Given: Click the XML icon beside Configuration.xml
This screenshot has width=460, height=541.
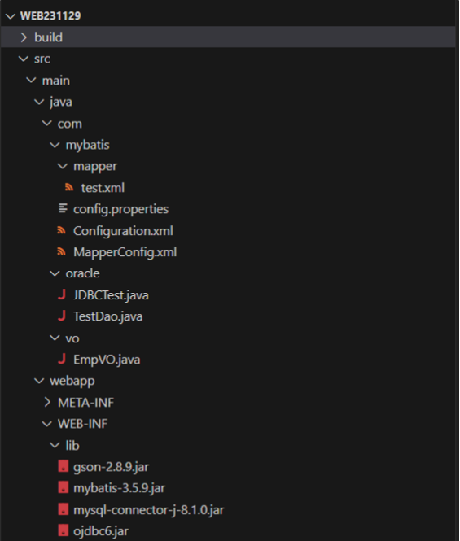Looking at the screenshot, I should click(x=62, y=230).
